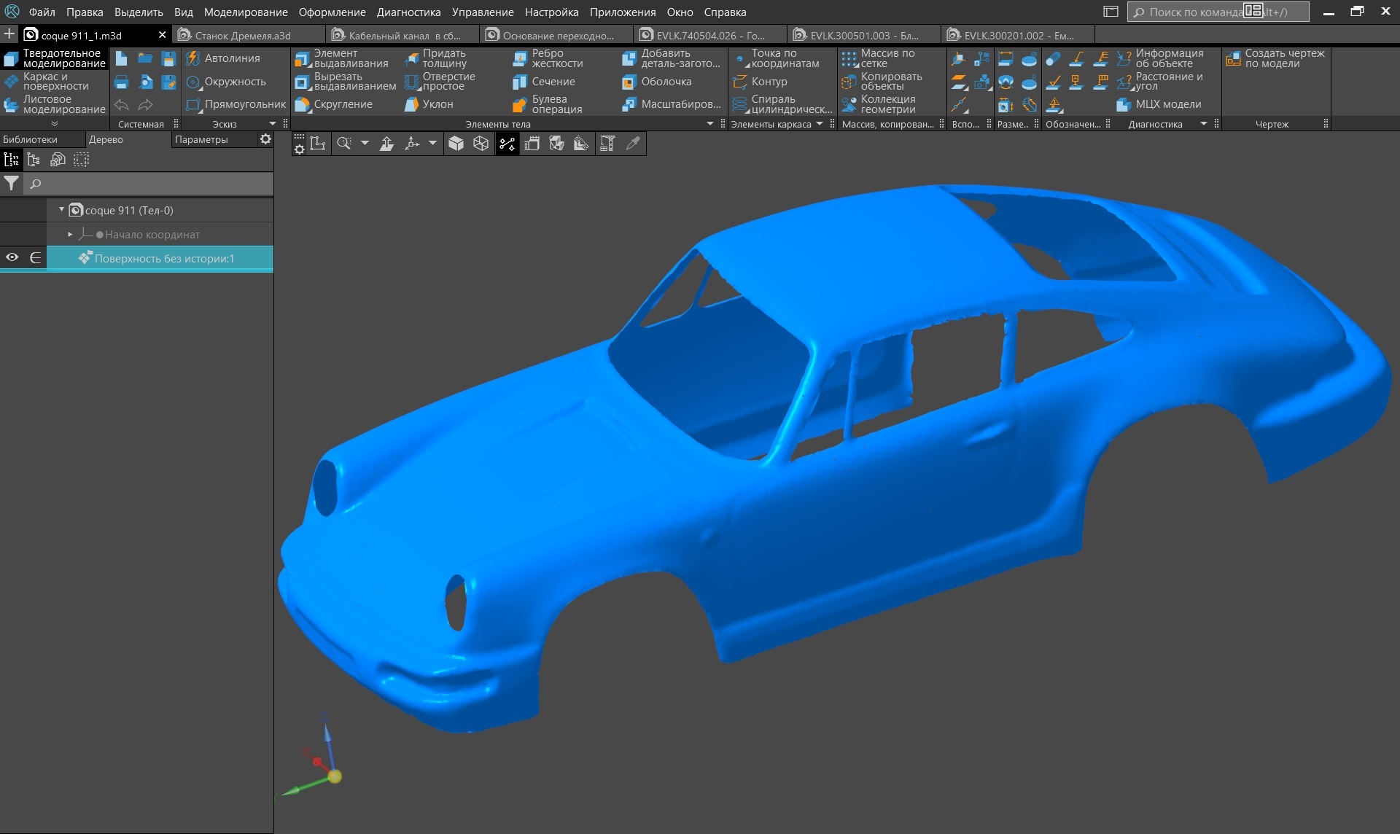Click Информация об объекте tool
This screenshot has height=834, width=1400.
click(1160, 58)
